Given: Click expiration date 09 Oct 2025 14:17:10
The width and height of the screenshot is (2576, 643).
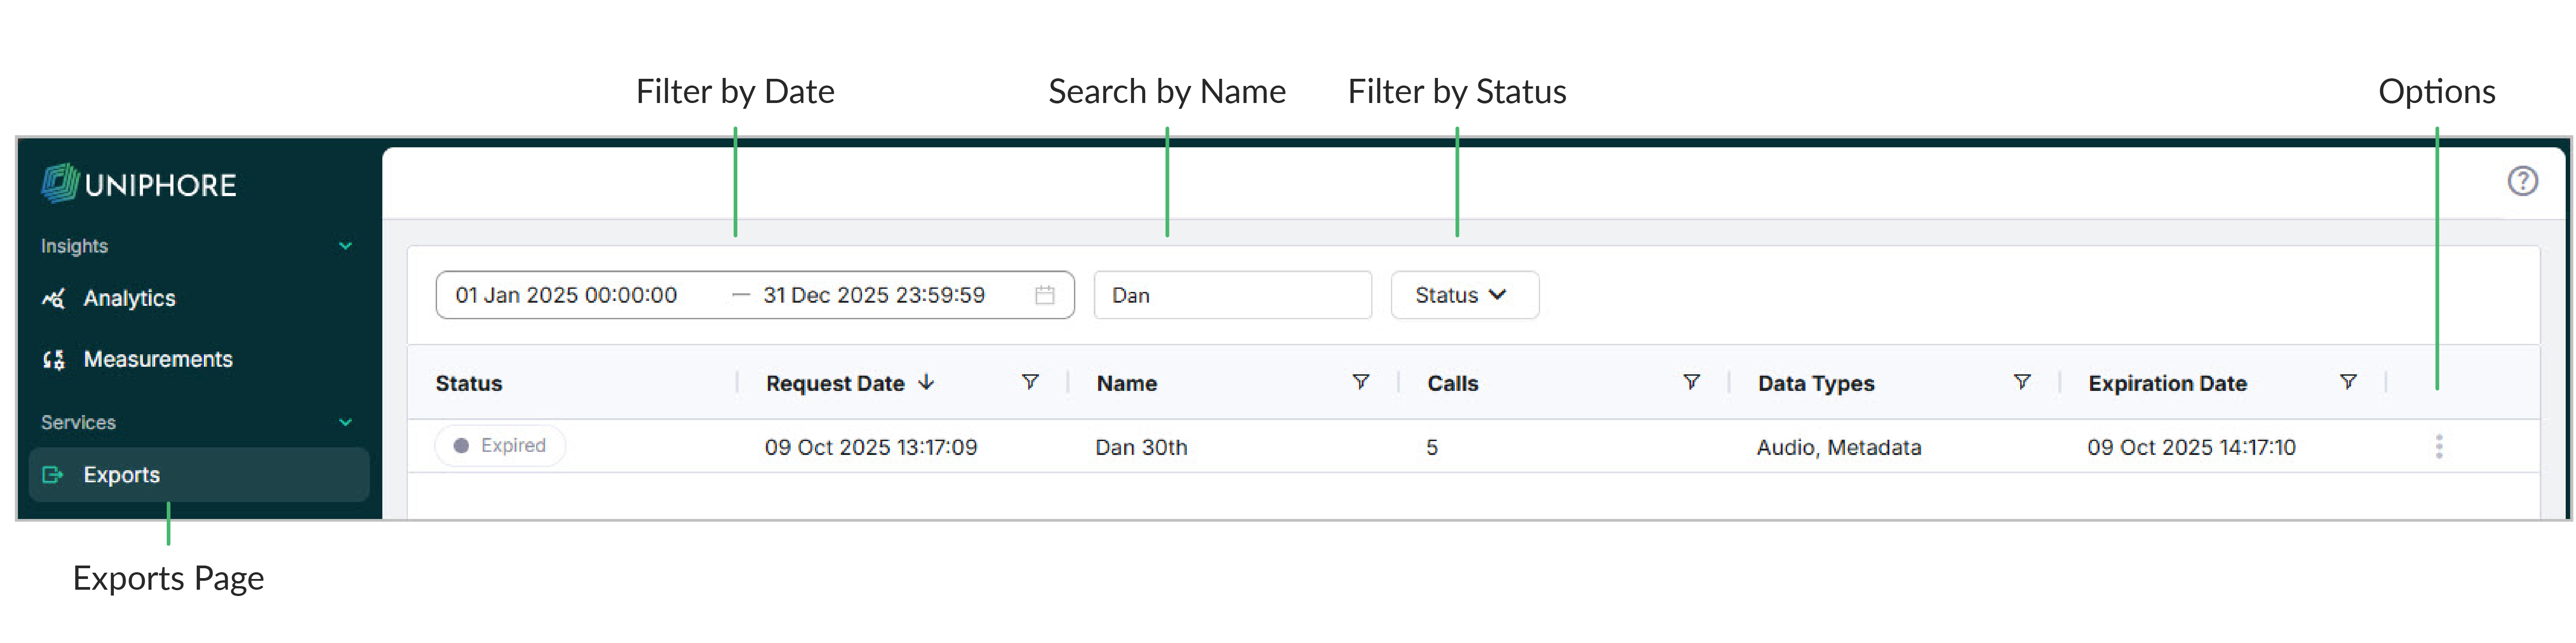Looking at the screenshot, I should (x=2191, y=447).
